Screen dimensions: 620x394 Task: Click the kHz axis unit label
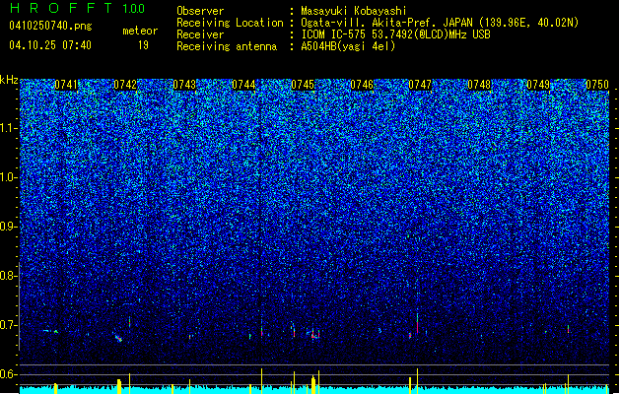[9, 80]
